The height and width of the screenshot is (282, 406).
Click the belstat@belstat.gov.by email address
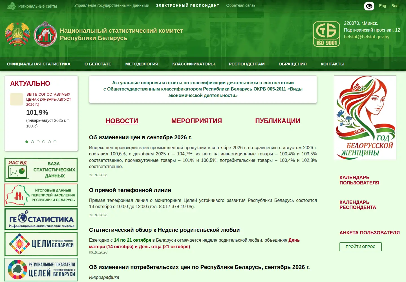pyautogui.click(x=367, y=37)
